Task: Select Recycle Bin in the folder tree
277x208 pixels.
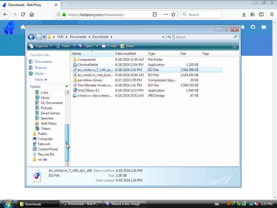Action: (46, 154)
